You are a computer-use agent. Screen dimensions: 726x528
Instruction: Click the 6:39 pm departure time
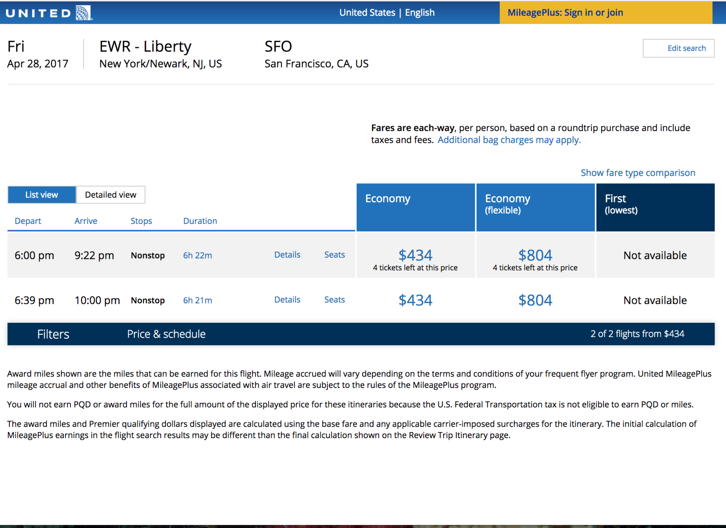click(34, 300)
